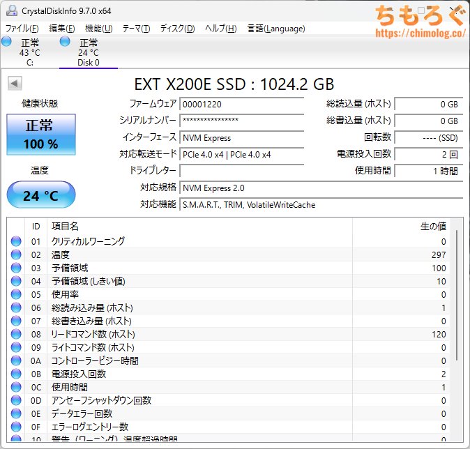The width and height of the screenshot is (470, 449).
Task: Select the アンセーフシャットダウン回数 attribute name
Action: (102, 400)
